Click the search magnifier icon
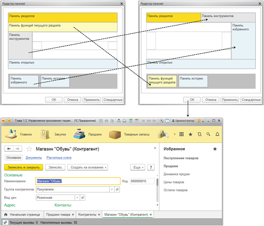This screenshot has height=226, width=264. (x=209, y=134)
